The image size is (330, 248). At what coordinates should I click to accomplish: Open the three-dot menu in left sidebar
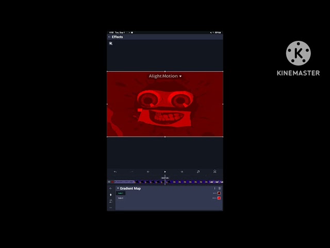click(111, 208)
